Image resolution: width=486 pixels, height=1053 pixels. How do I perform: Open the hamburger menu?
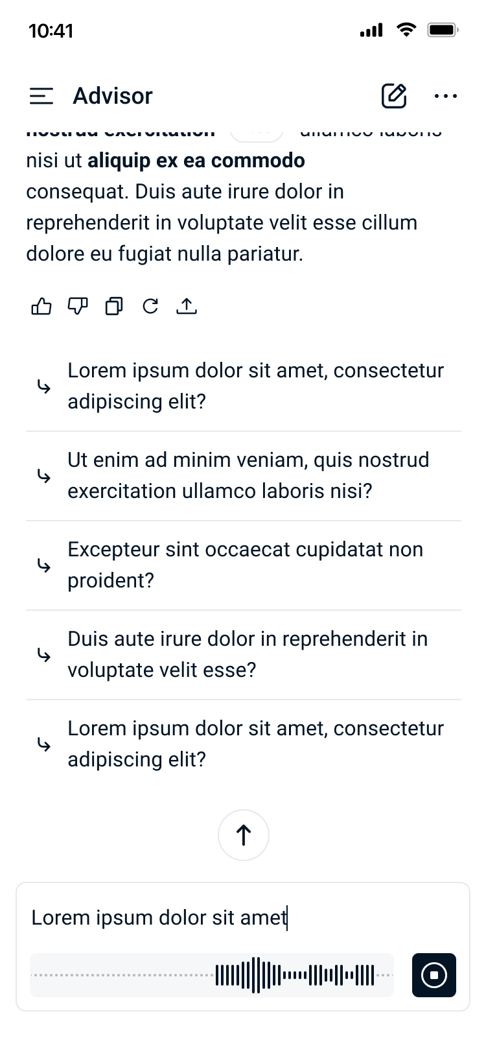(x=41, y=96)
